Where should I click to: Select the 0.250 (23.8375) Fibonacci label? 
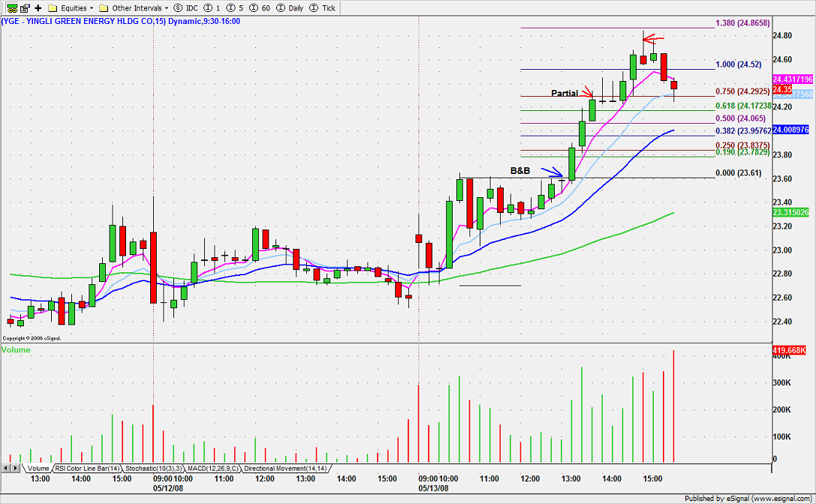[x=742, y=145]
